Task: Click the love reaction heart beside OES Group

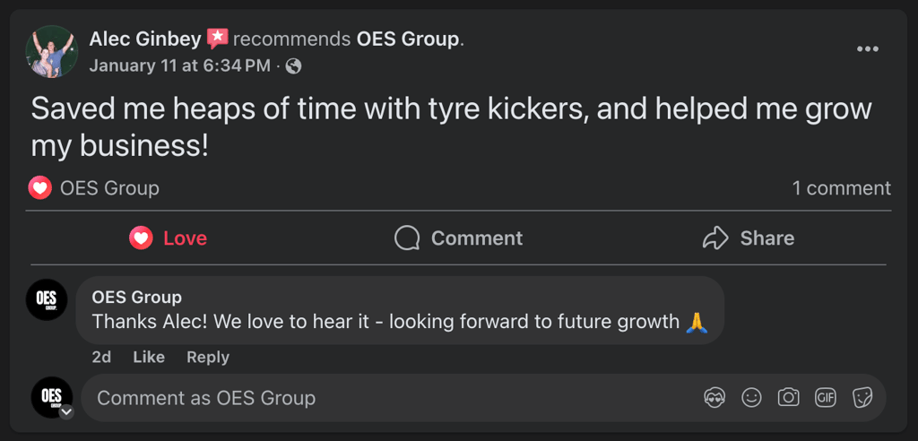Action: (39, 188)
